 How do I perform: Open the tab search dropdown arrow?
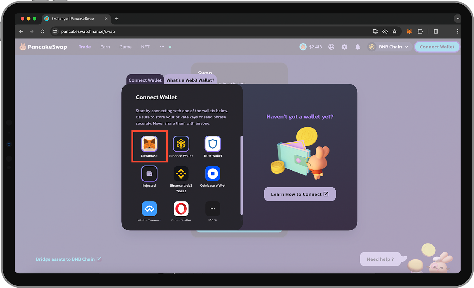(x=458, y=18)
